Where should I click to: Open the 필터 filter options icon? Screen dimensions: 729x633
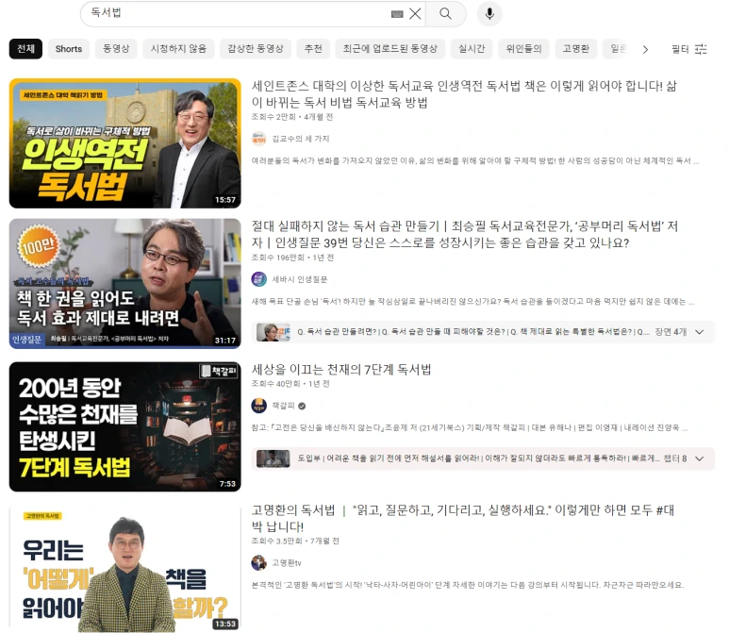(x=701, y=49)
